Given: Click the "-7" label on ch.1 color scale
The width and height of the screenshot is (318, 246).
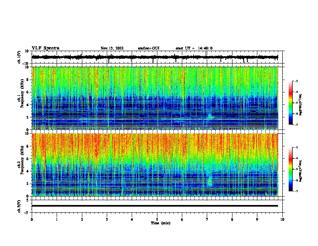Looking at the screenshot, I should pos(296,125).
